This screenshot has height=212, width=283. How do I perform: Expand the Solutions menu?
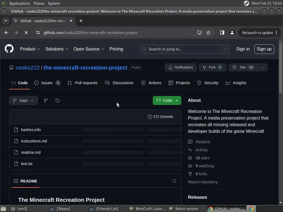[57, 49]
